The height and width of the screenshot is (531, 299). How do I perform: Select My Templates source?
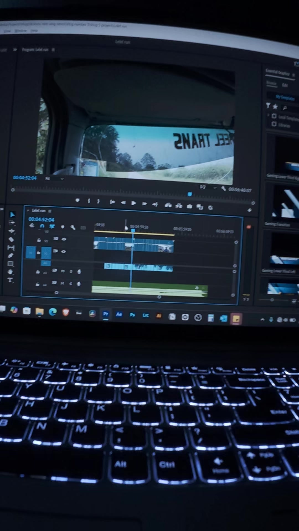point(285,97)
